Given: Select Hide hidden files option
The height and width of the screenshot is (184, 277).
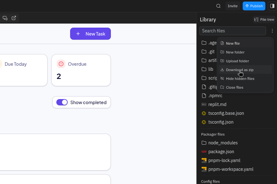Looking at the screenshot, I should (245, 79).
